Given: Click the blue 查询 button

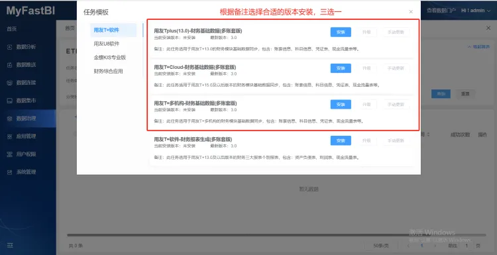Looking at the screenshot, I should (441, 94).
